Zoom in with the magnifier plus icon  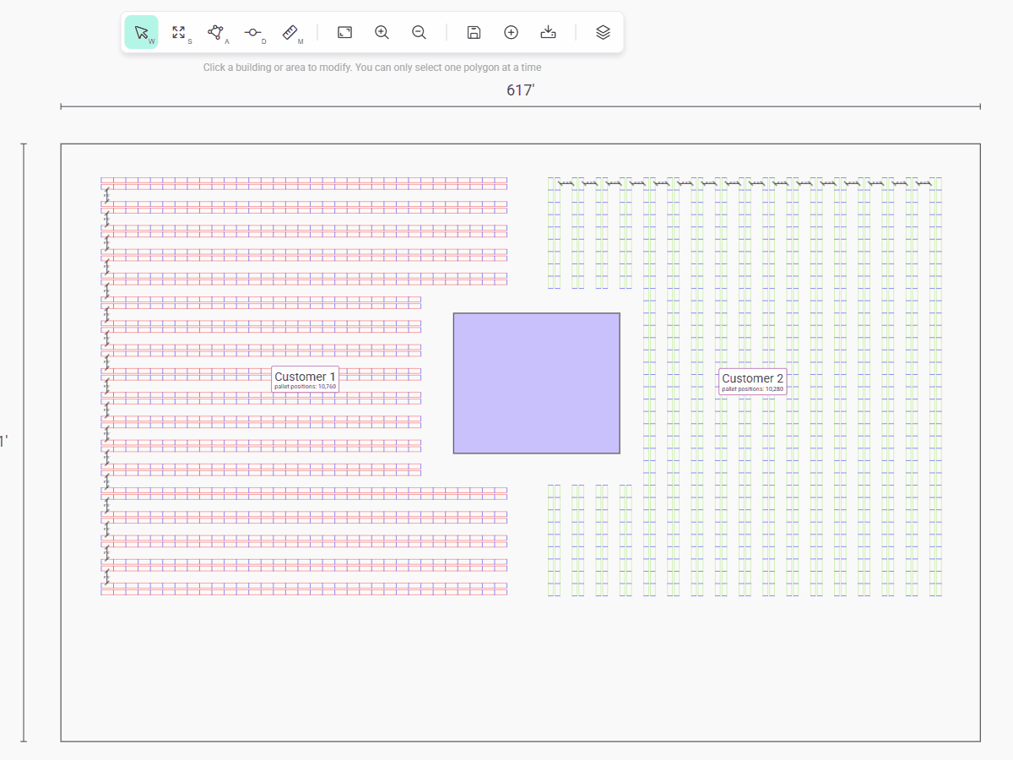pyautogui.click(x=382, y=32)
